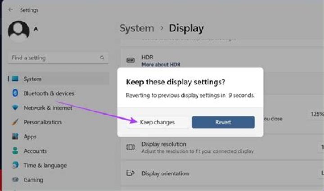The width and height of the screenshot is (324, 191).
Task: Click the user name A
Action: pyautogui.click(x=36, y=29)
